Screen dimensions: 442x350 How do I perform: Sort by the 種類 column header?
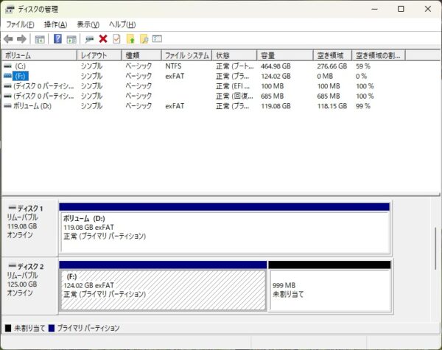click(x=141, y=55)
